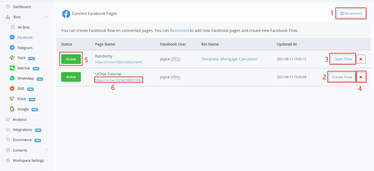374x171 pixels.
Task: Click the Voice phone icon
Action: (x=12, y=99)
